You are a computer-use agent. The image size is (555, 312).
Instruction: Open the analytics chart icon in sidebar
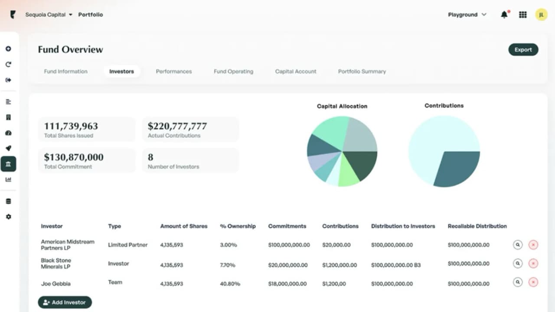(9, 179)
